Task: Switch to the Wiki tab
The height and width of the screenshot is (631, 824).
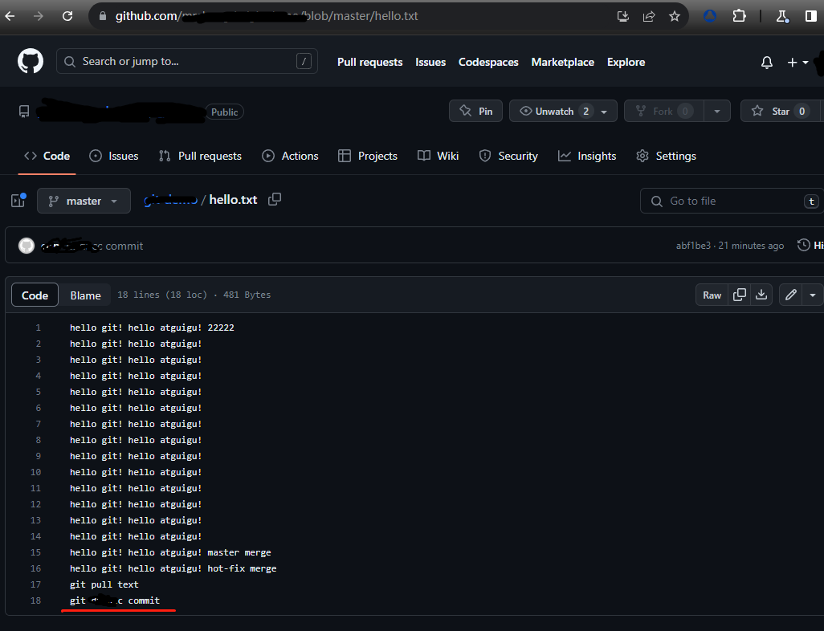Action: click(439, 156)
